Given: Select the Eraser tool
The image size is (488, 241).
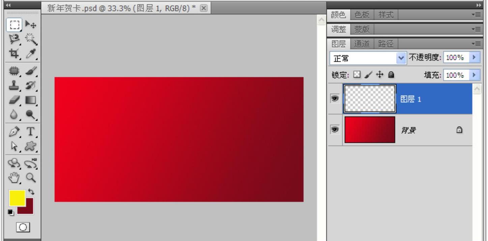Looking at the screenshot, I should 14,100.
